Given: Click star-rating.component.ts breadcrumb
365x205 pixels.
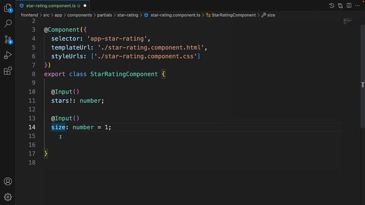Looking at the screenshot, I should (175, 15).
